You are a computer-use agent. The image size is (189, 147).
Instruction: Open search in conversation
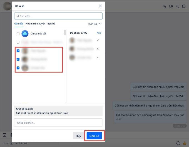[177, 6]
